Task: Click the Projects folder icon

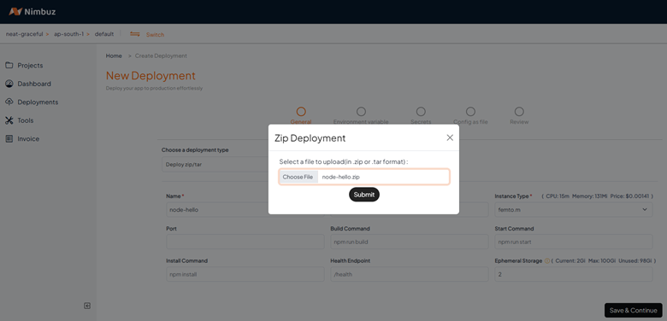Action: point(9,66)
